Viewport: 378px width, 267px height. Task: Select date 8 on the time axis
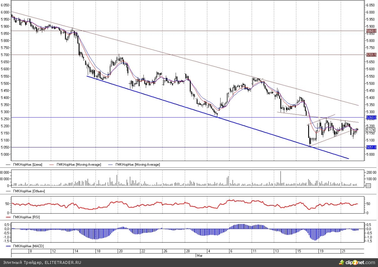click(31, 251)
